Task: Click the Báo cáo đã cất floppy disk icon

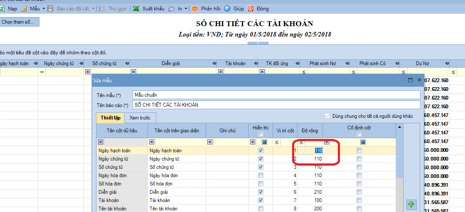Action: point(51,9)
